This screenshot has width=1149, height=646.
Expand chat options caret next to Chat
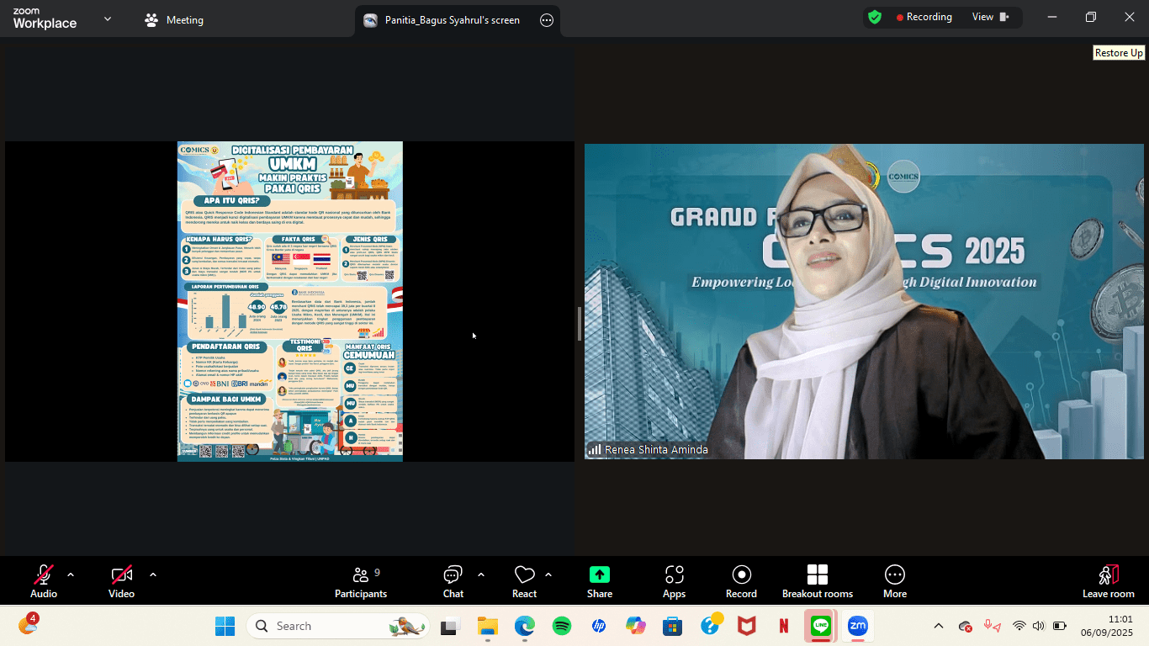coord(481,575)
